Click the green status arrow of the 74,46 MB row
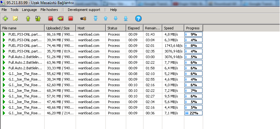 pyautogui.click(x=4, y=46)
